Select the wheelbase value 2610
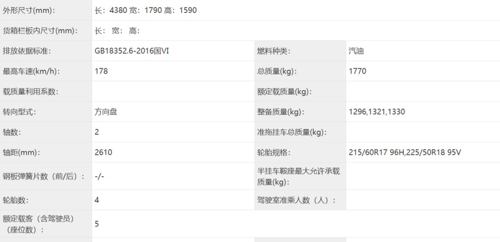 103,152
